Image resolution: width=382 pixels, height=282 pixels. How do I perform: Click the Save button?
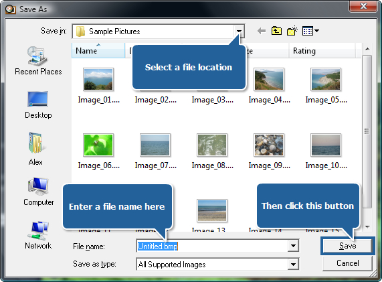coord(347,246)
